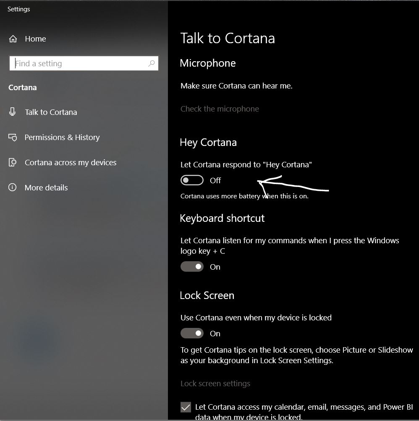Image resolution: width=419 pixels, height=421 pixels.
Task: Open Permissions & History settings
Action: click(x=62, y=137)
